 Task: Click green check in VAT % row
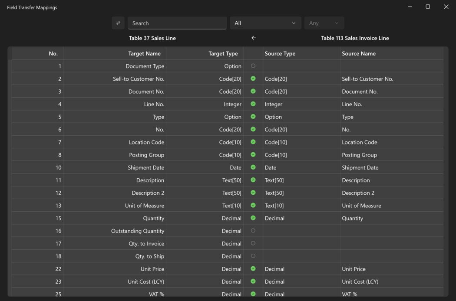pyautogui.click(x=253, y=294)
